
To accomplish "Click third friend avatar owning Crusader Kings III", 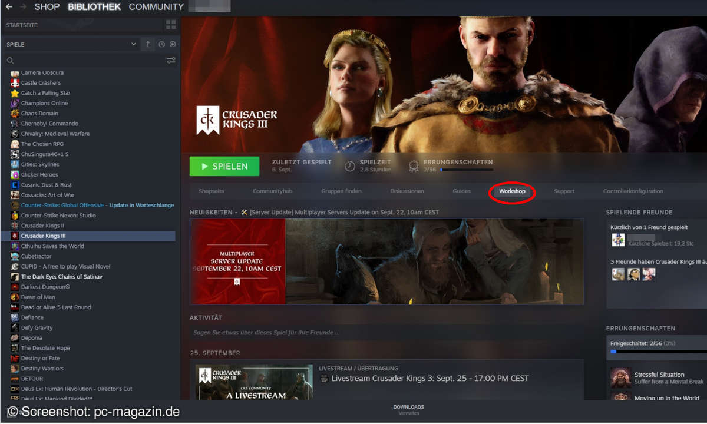I will click(649, 274).
